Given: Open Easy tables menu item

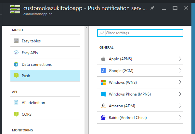Looking at the screenshot, I should [45, 41].
